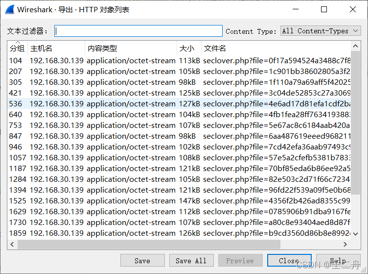368x274 pixels.
Task: Click the 147kB size cell
Action: (189, 201)
